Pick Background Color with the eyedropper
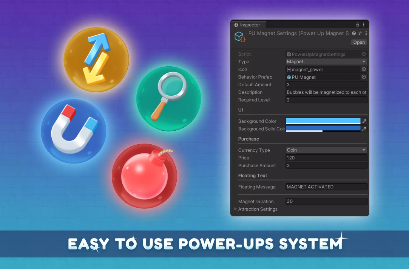Image resolution: width=409 pixels, height=269 pixels. click(364, 121)
